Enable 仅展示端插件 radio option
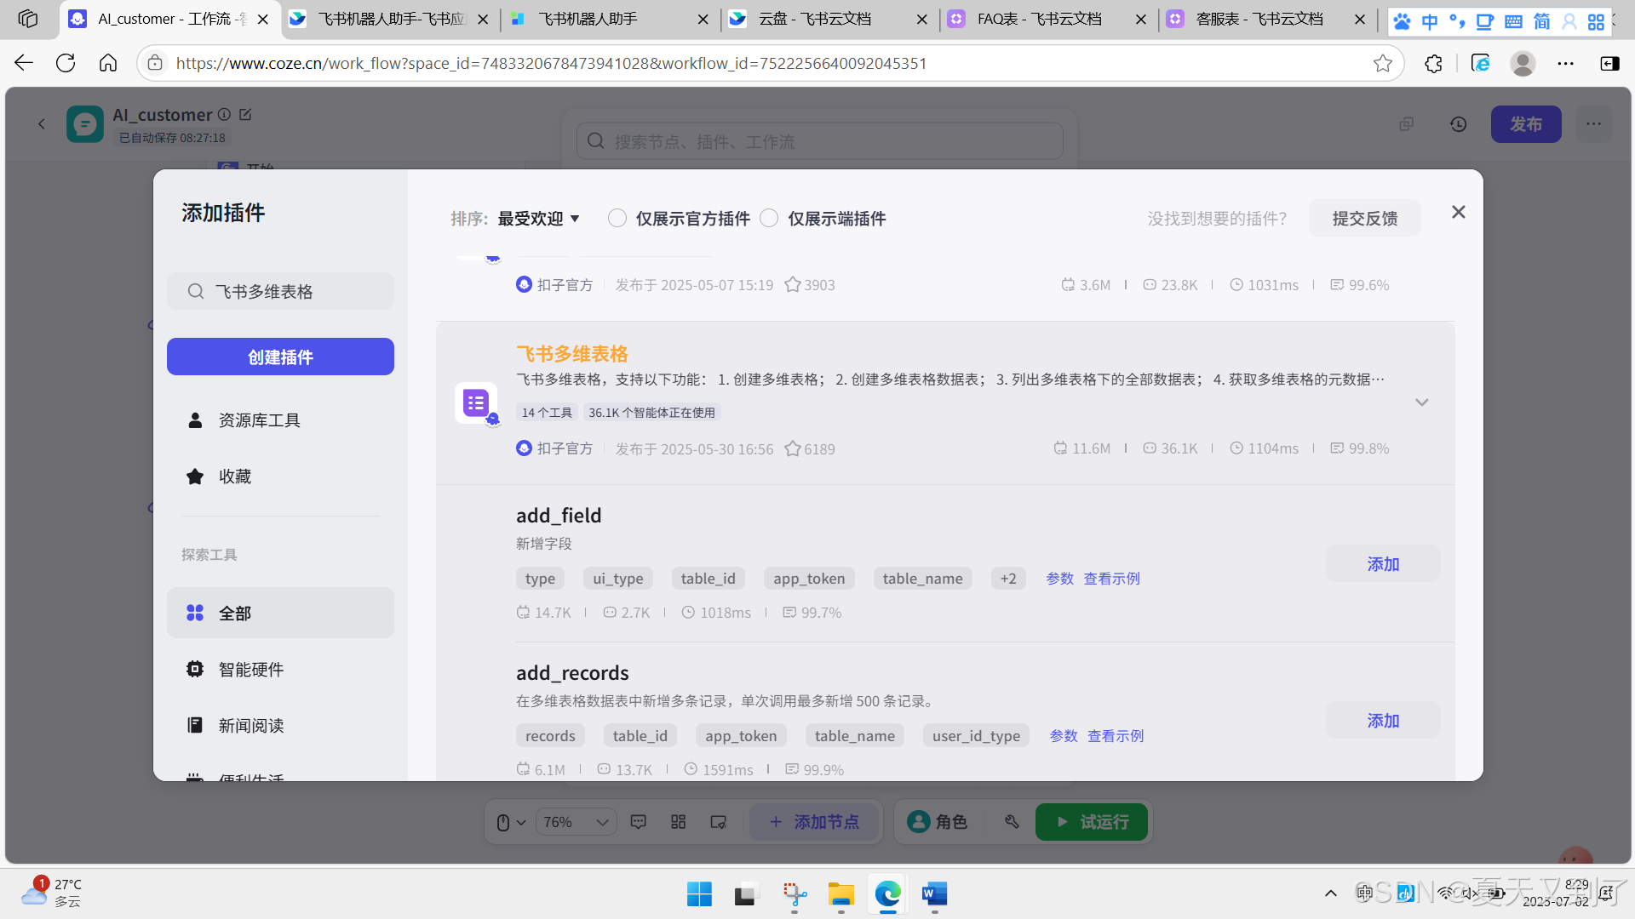Screen dimensions: 1635x919 pyautogui.click(x=769, y=219)
